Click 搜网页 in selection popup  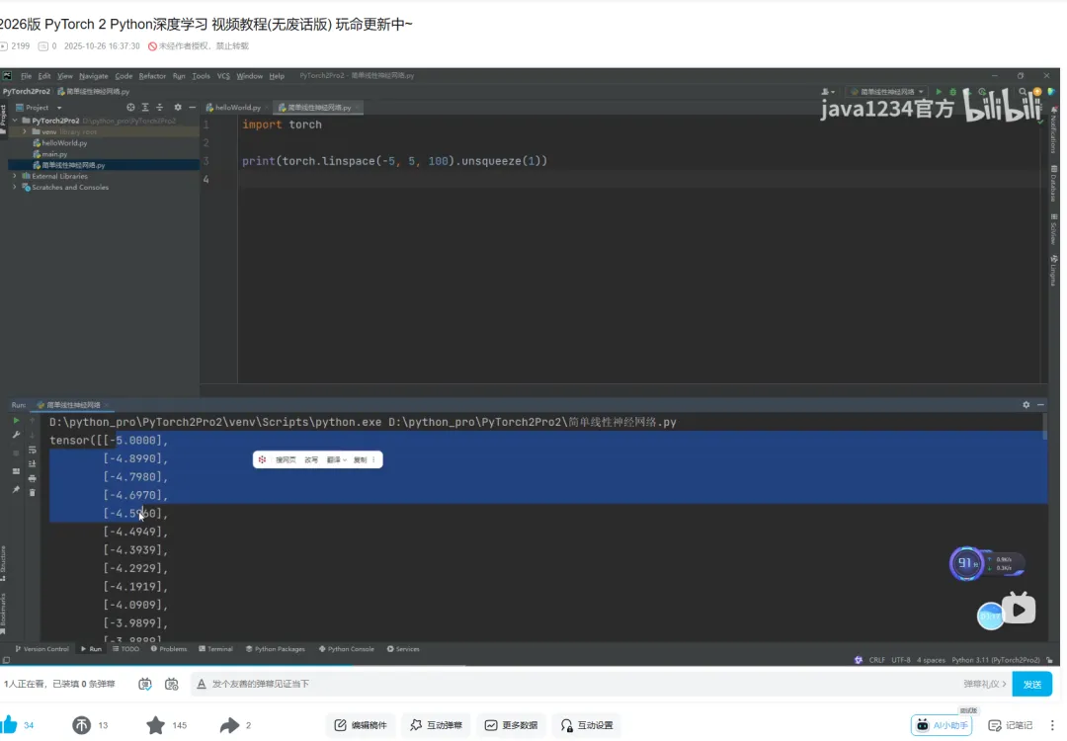click(x=286, y=460)
